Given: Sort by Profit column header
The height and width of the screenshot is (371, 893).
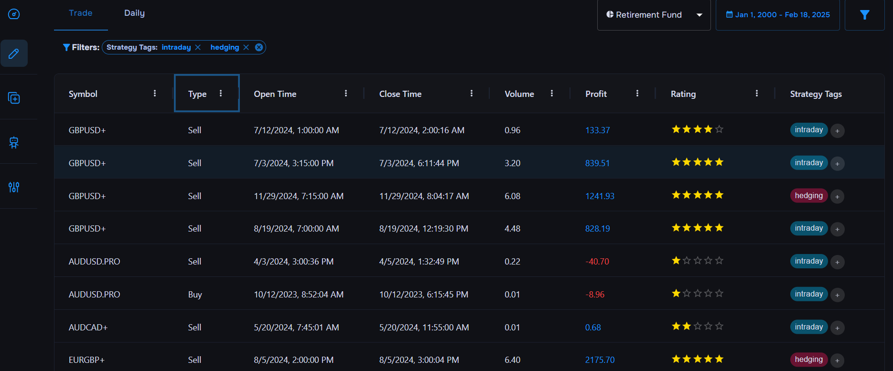Looking at the screenshot, I should [x=596, y=94].
